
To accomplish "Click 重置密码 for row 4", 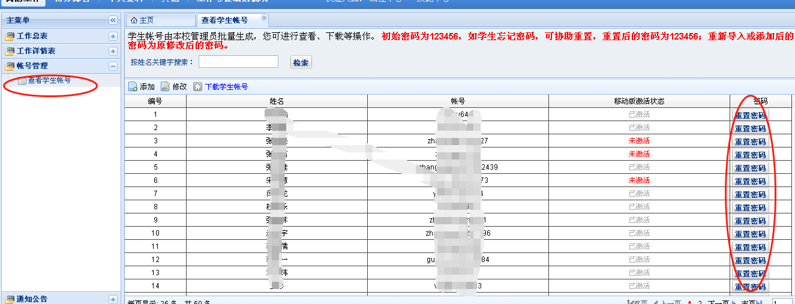I will pyautogui.click(x=750, y=155).
